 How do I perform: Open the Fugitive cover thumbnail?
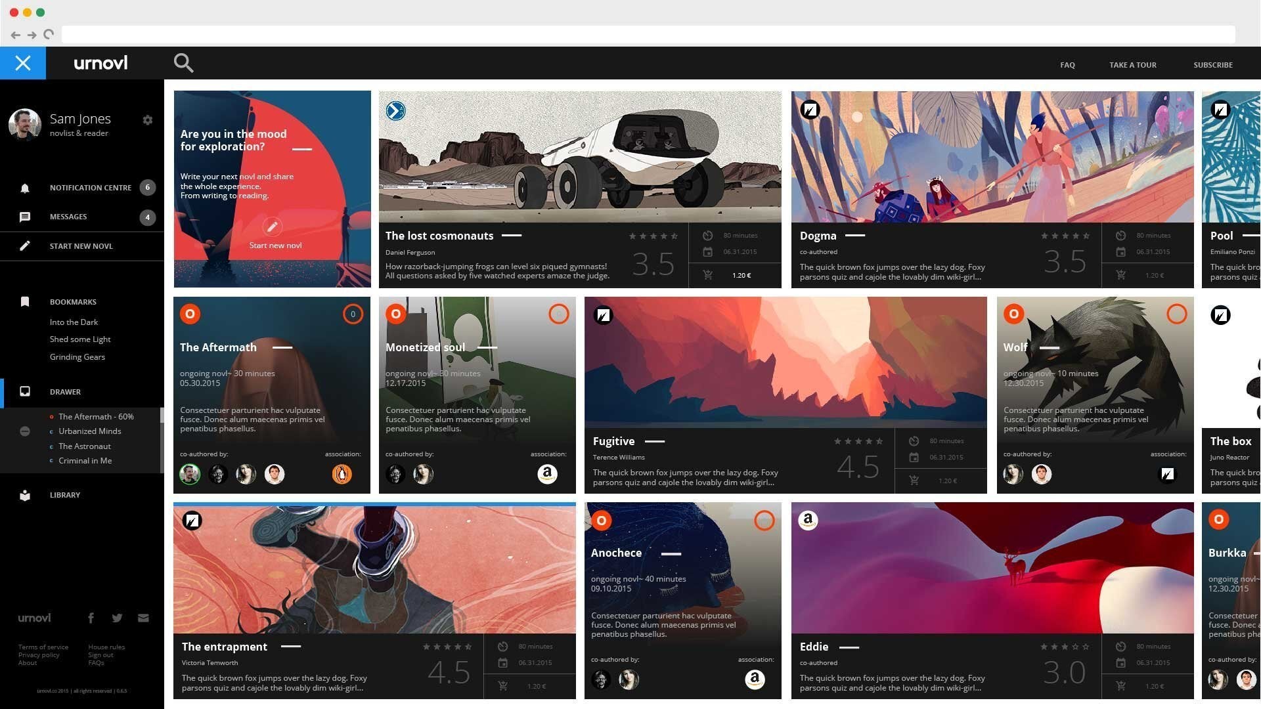tap(785, 362)
